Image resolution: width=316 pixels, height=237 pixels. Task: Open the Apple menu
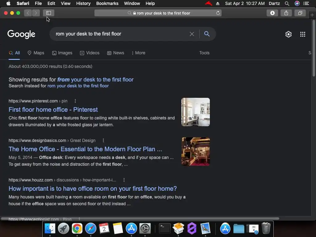pyautogui.click(x=8, y=3)
